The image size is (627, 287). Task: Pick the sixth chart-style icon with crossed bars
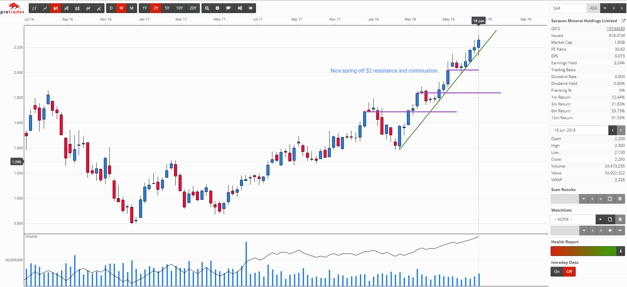click(88, 8)
